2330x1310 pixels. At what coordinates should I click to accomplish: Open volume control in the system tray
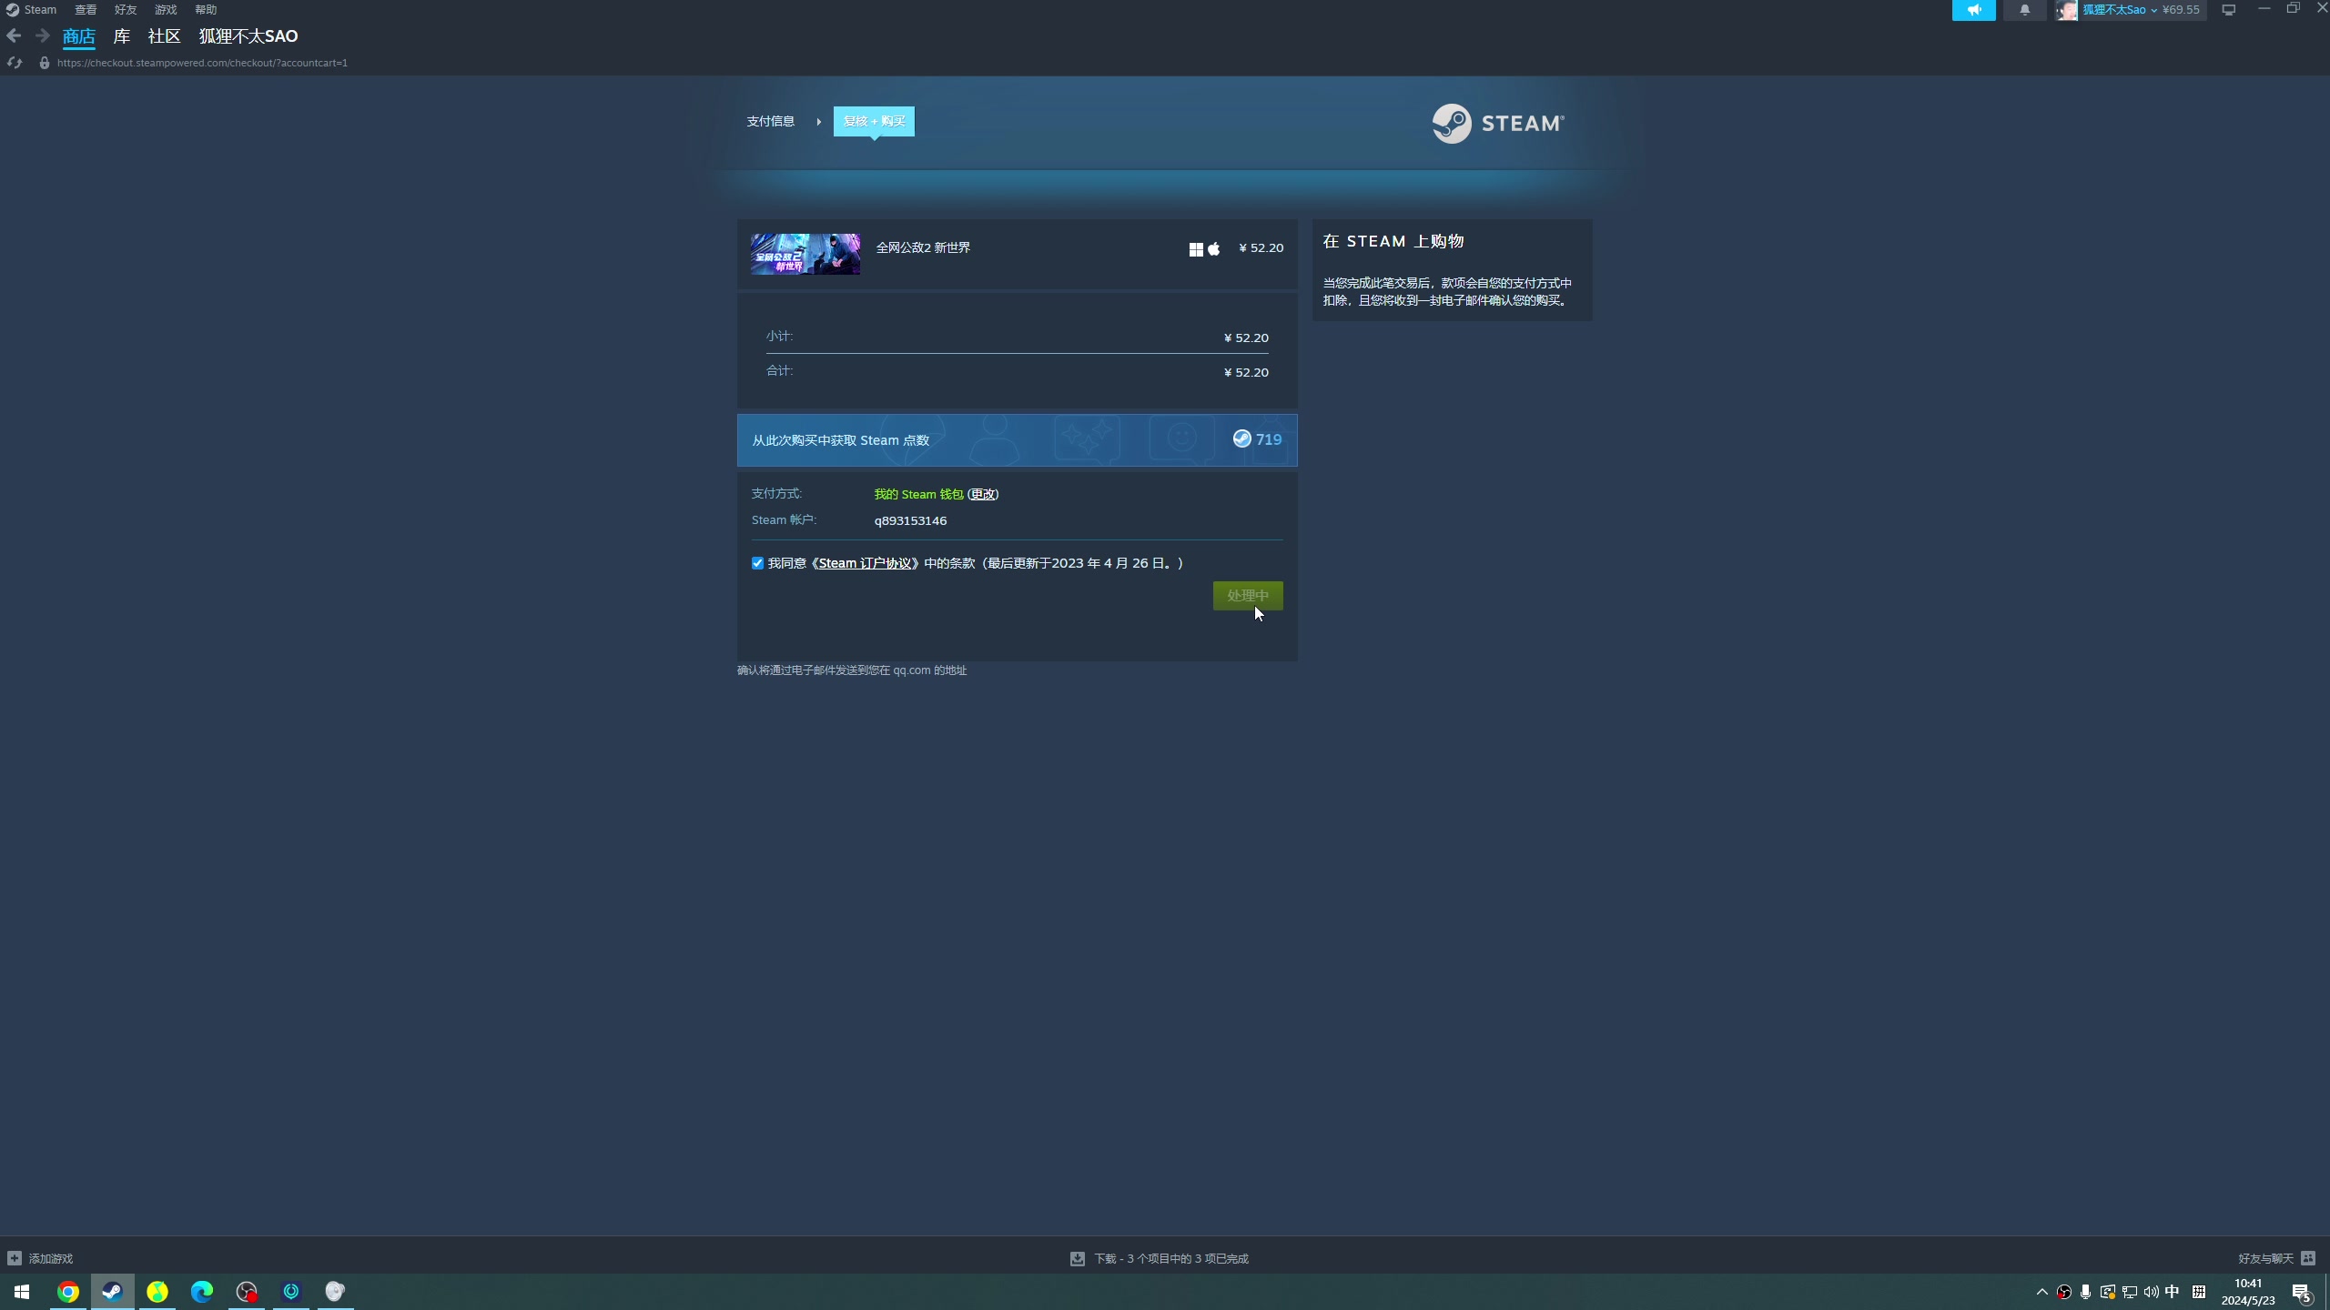pos(2151,1292)
